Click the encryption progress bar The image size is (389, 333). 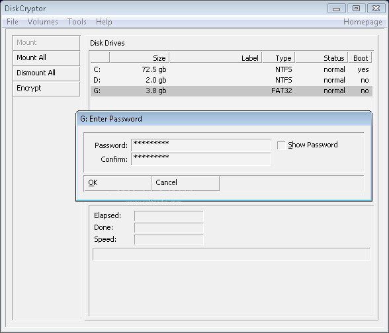(x=232, y=254)
